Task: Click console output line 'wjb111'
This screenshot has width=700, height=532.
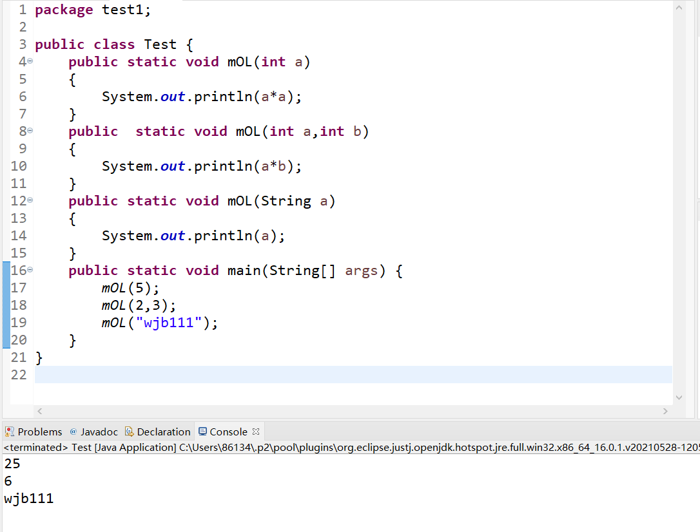Action: tap(29, 499)
